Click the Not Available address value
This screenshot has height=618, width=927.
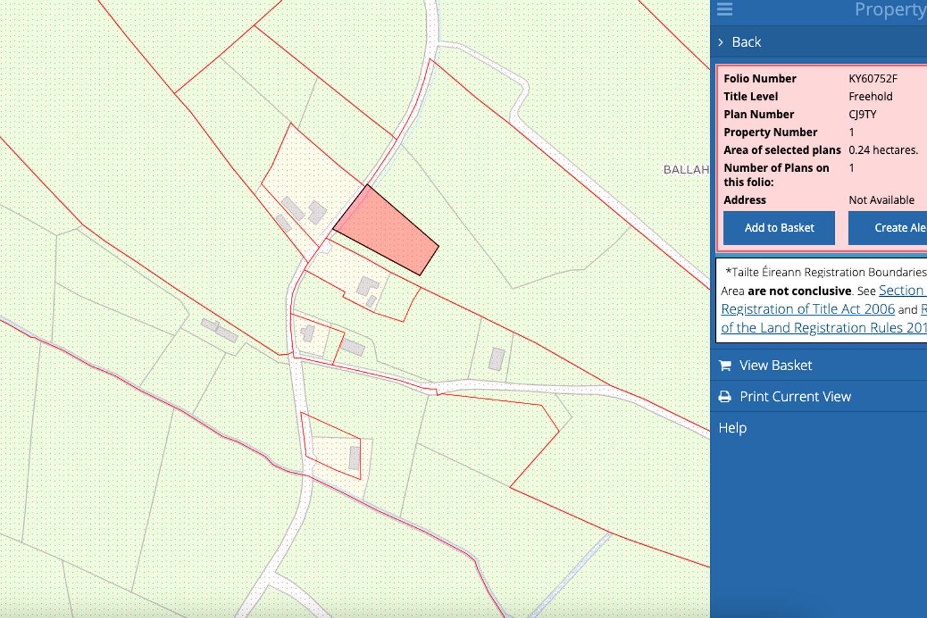[881, 200]
